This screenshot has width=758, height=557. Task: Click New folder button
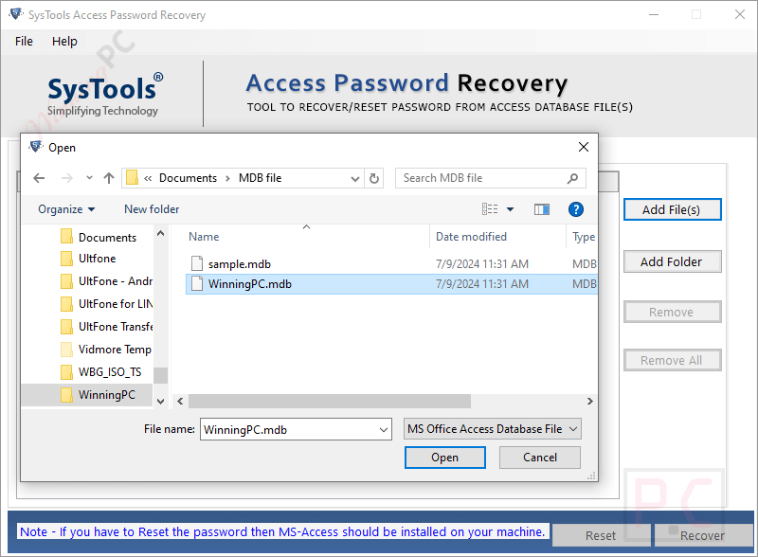pyautogui.click(x=152, y=209)
